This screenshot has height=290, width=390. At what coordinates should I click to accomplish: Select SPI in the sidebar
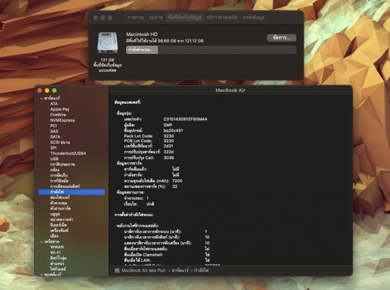[54, 148]
